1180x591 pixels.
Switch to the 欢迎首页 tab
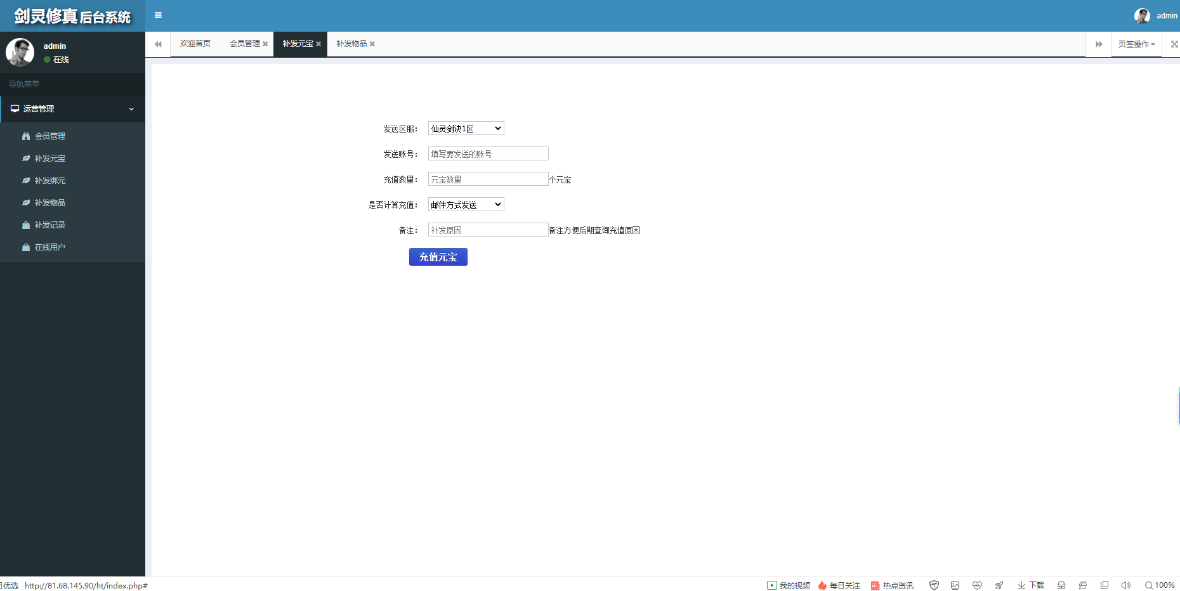tap(195, 44)
